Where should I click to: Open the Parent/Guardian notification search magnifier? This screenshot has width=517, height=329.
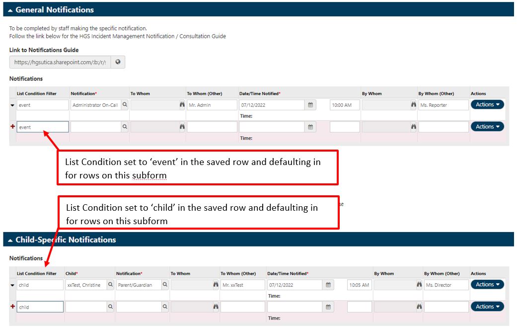coord(164,284)
